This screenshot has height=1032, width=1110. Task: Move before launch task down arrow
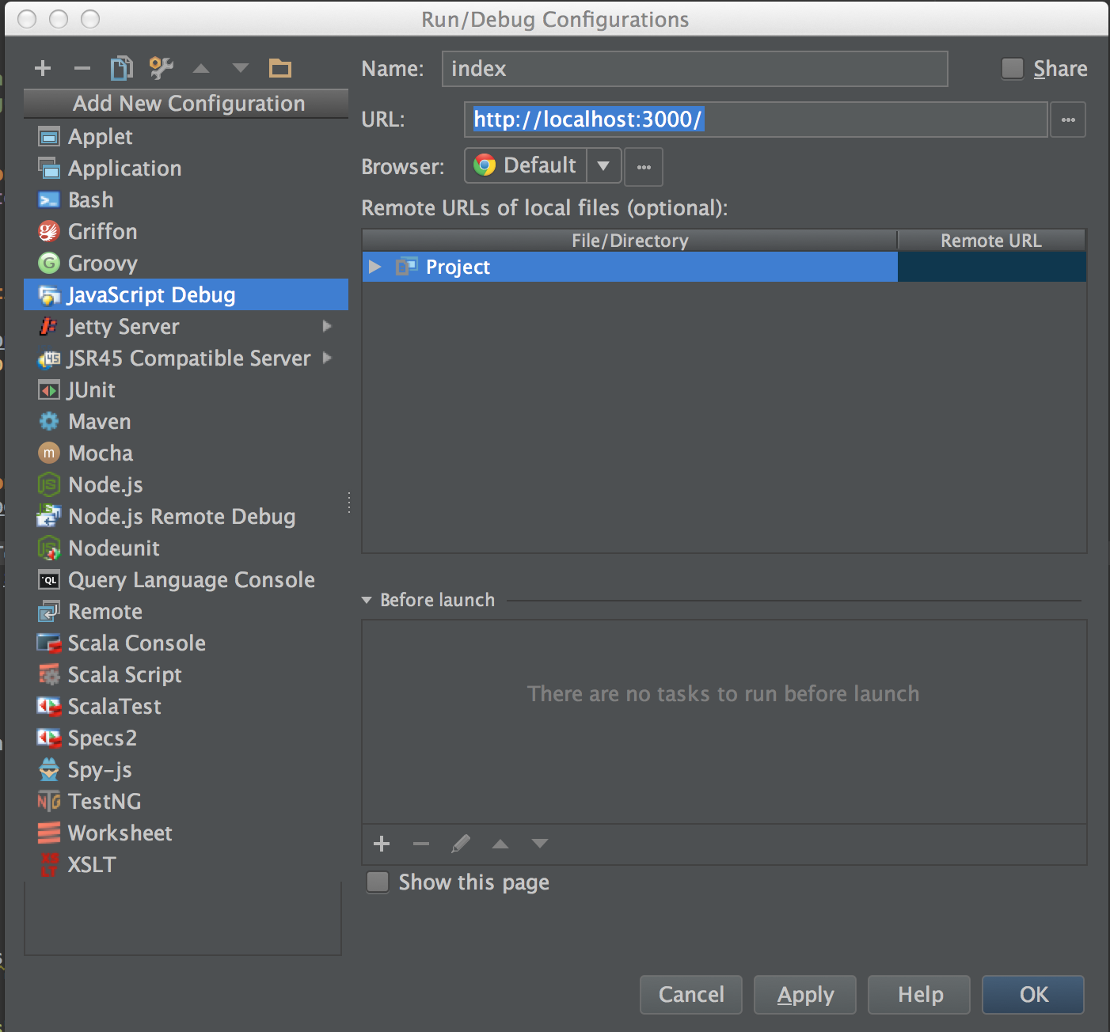point(540,844)
